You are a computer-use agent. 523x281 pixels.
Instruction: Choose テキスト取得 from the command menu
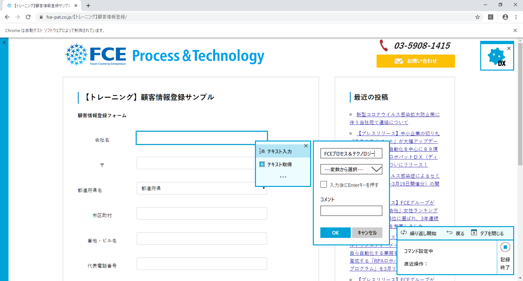coord(279,164)
